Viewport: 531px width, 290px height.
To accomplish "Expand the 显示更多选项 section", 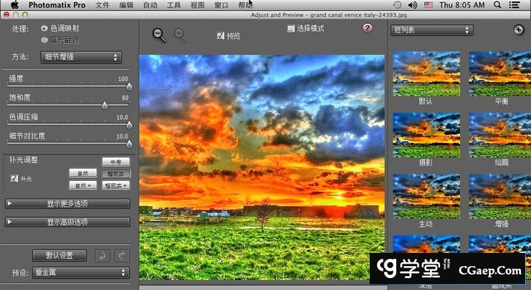I will click(x=68, y=203).
